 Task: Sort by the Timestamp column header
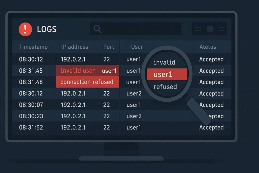33,47
